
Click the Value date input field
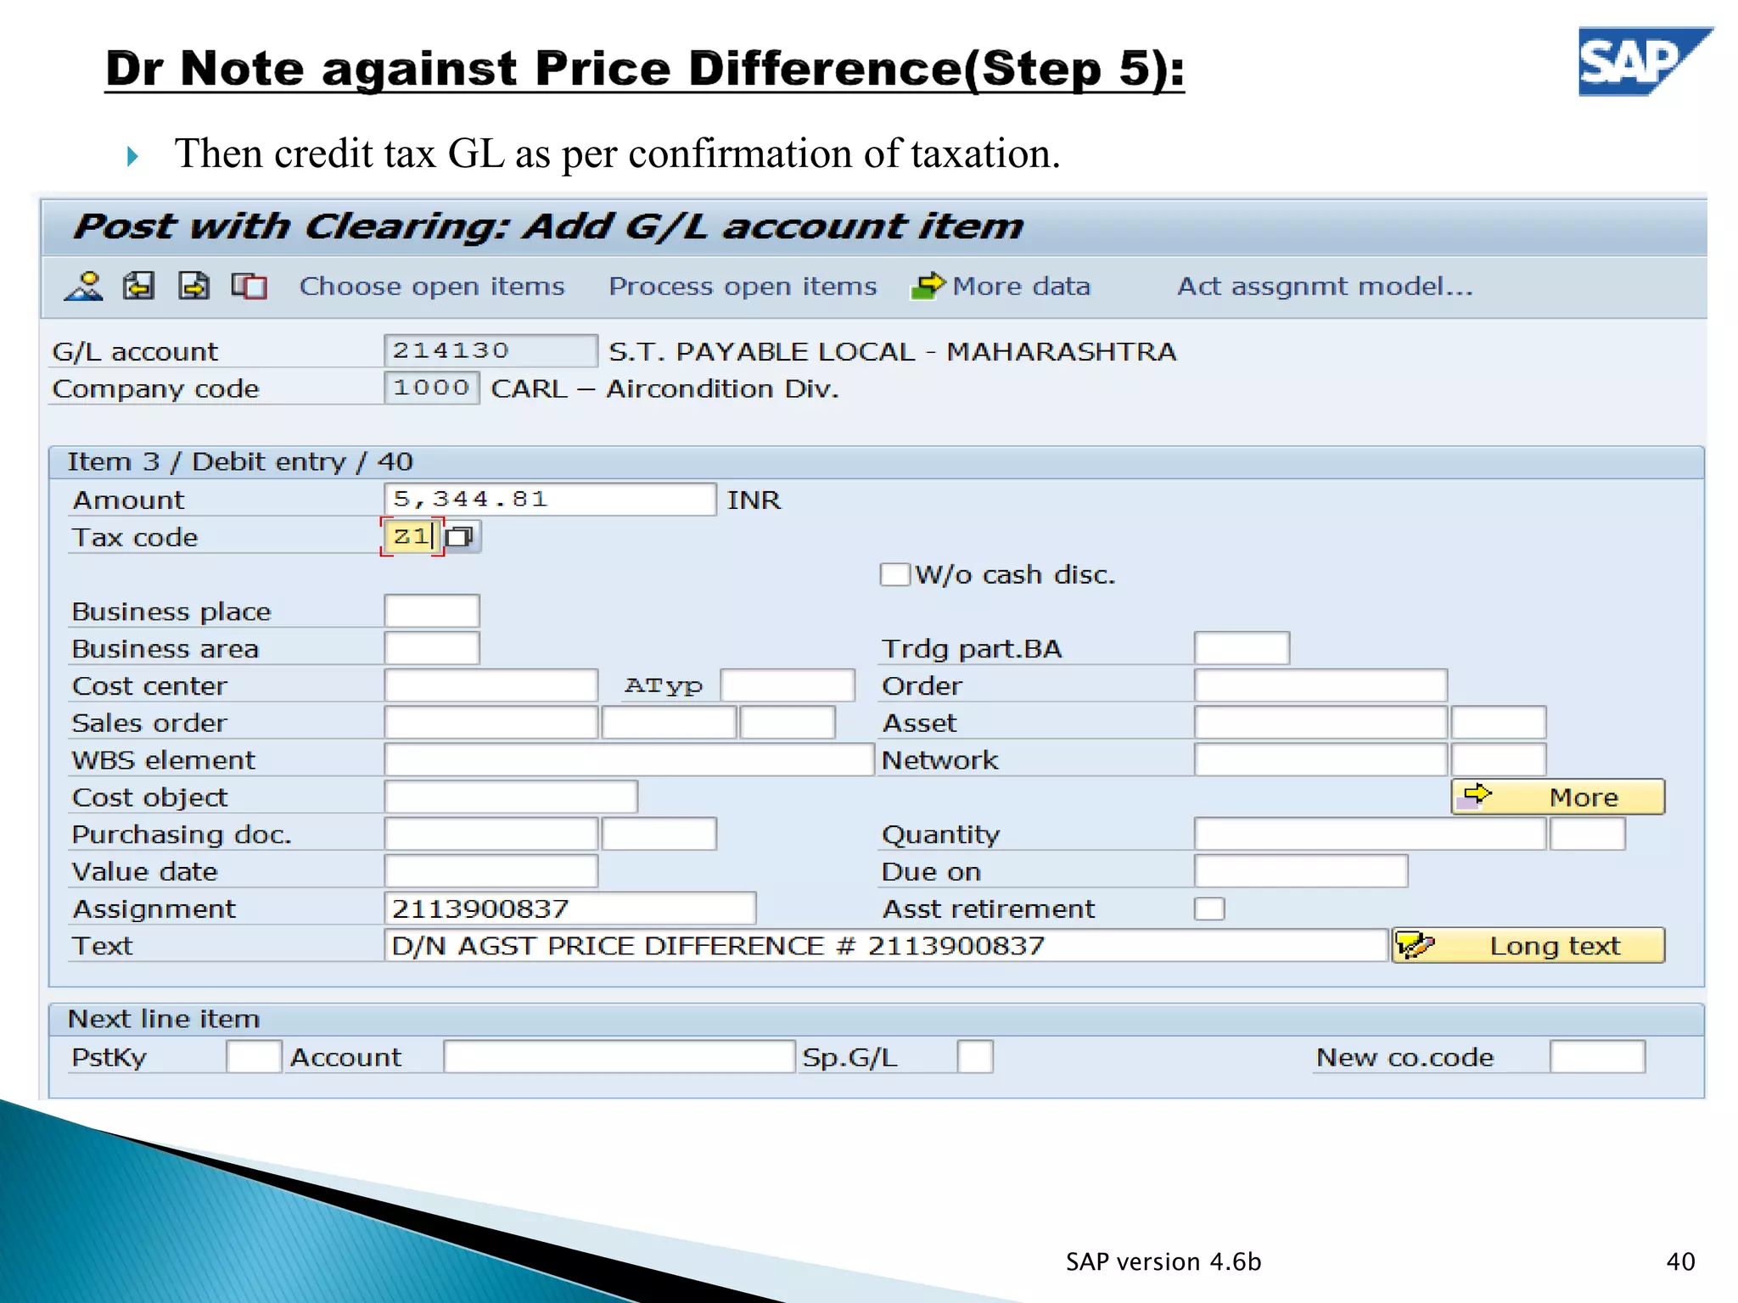click(491, 871)
